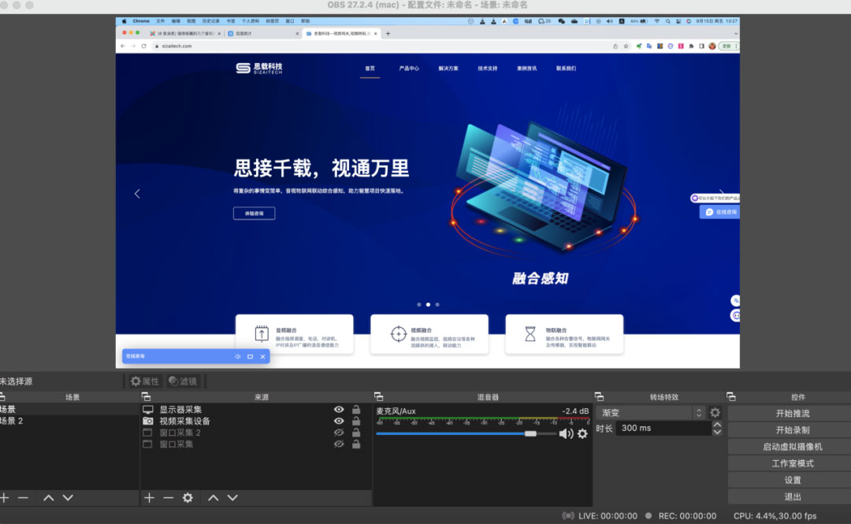Remove the selected source with the minus icon
Viewport: 851px width, 524px height.
pyautogui.click(x=168, y=498)
